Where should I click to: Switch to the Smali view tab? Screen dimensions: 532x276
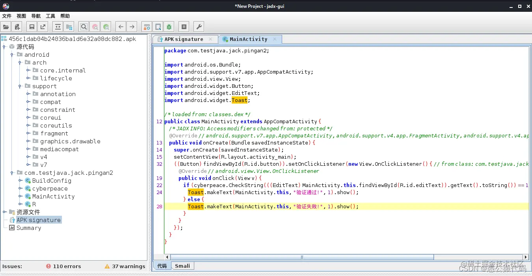pos(182,266)
